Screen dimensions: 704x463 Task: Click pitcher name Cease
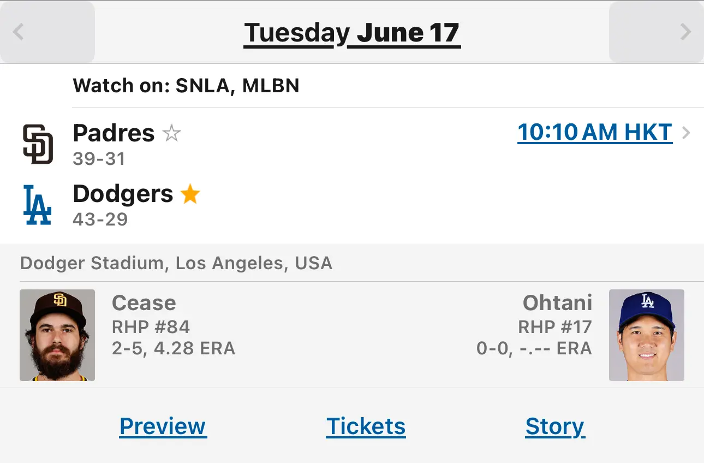(x=144, y=303)
